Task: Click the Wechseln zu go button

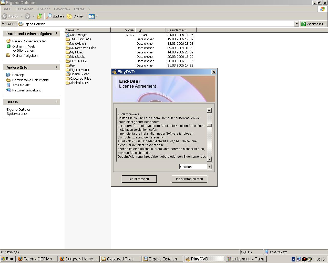Action: click(x=313, y=24)
